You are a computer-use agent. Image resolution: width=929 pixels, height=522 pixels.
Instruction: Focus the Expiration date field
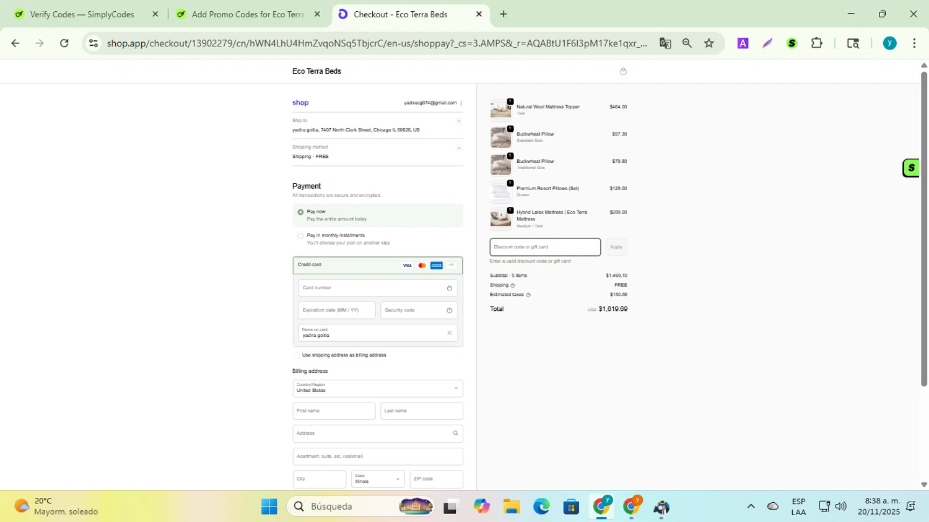click(x=337, y=310)
